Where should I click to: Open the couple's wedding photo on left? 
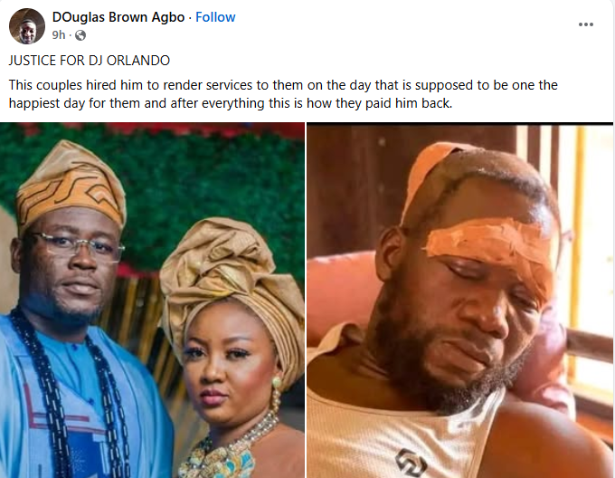pos(152,301)
